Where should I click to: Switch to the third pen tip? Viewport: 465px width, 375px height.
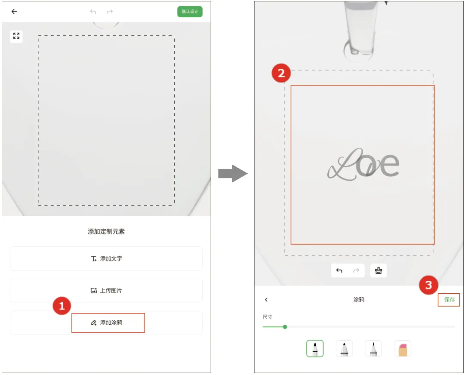pos(373,348)
